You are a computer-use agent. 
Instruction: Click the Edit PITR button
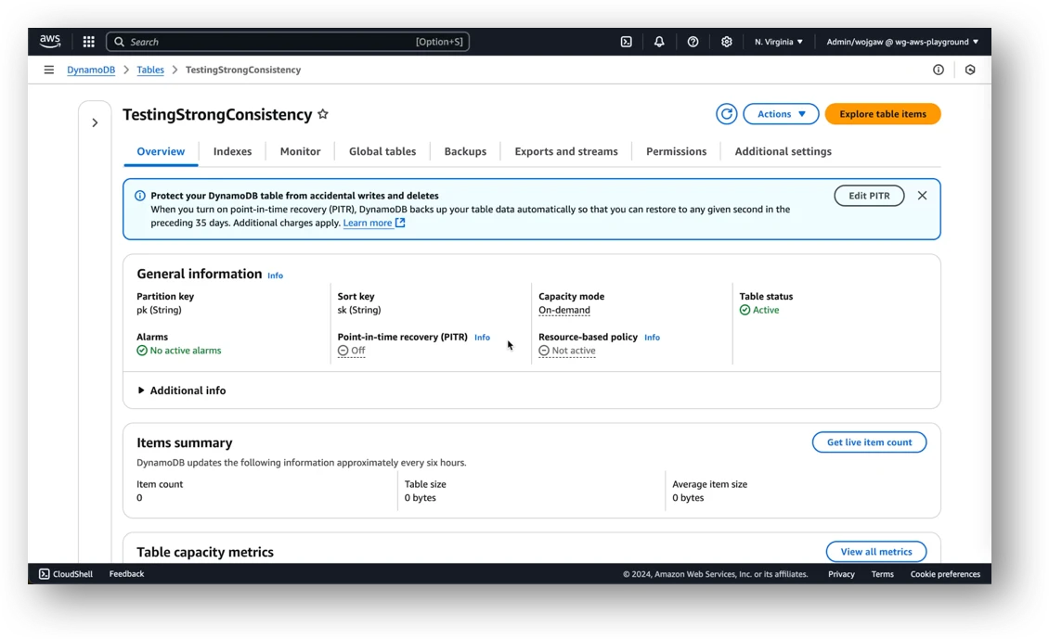coord(869,196)
